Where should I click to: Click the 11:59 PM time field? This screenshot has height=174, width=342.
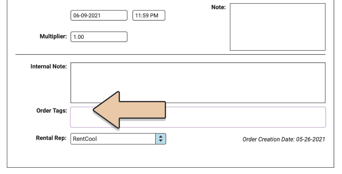click(149, 15)
